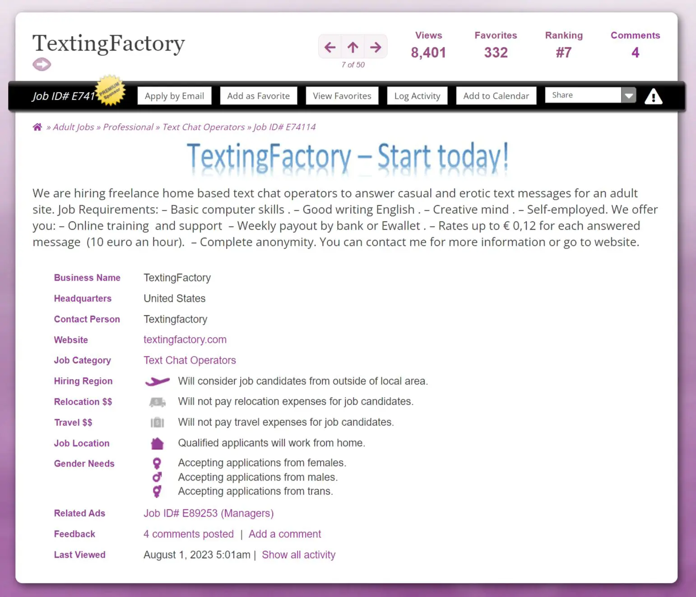Click the up arrow to listing index
The image size is (696, 597).
[x=353, y=47]
